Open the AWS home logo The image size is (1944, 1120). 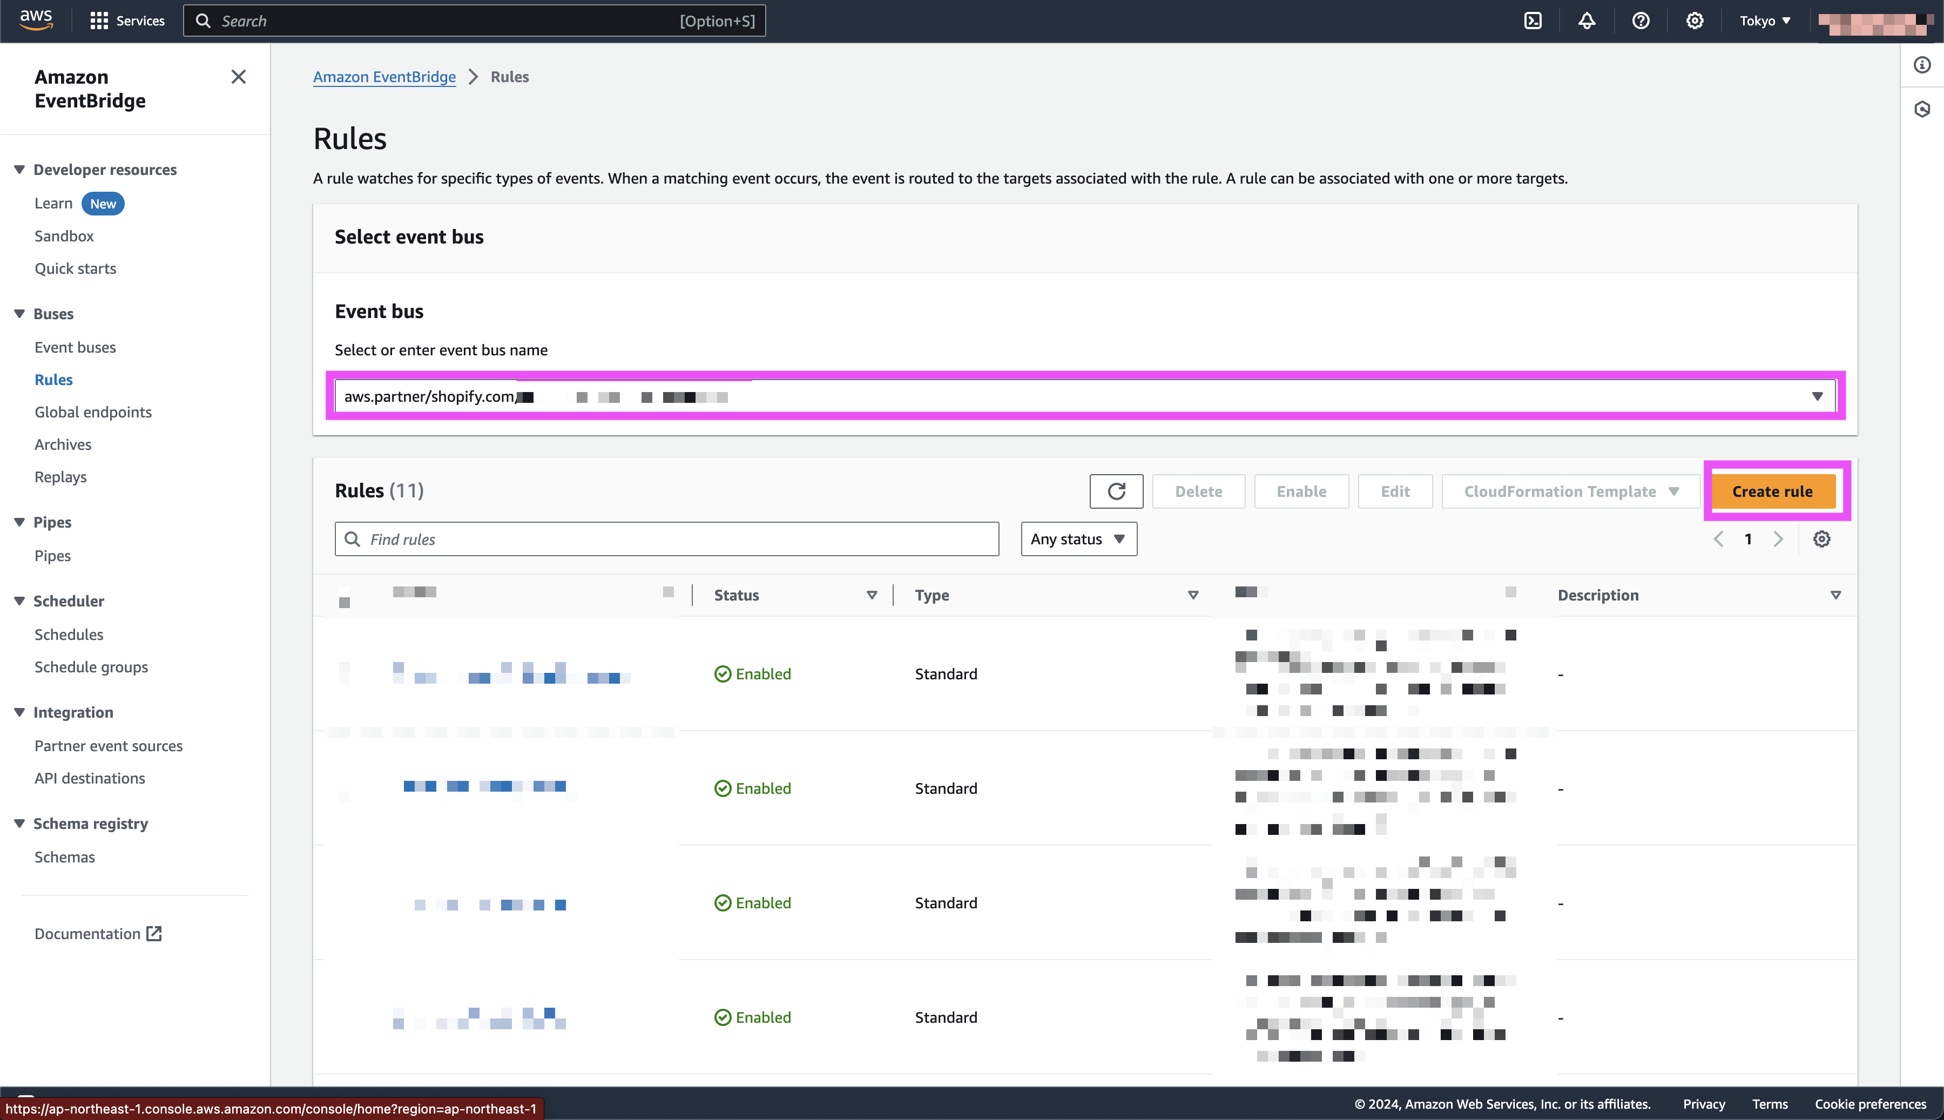(x=36, y=20)
